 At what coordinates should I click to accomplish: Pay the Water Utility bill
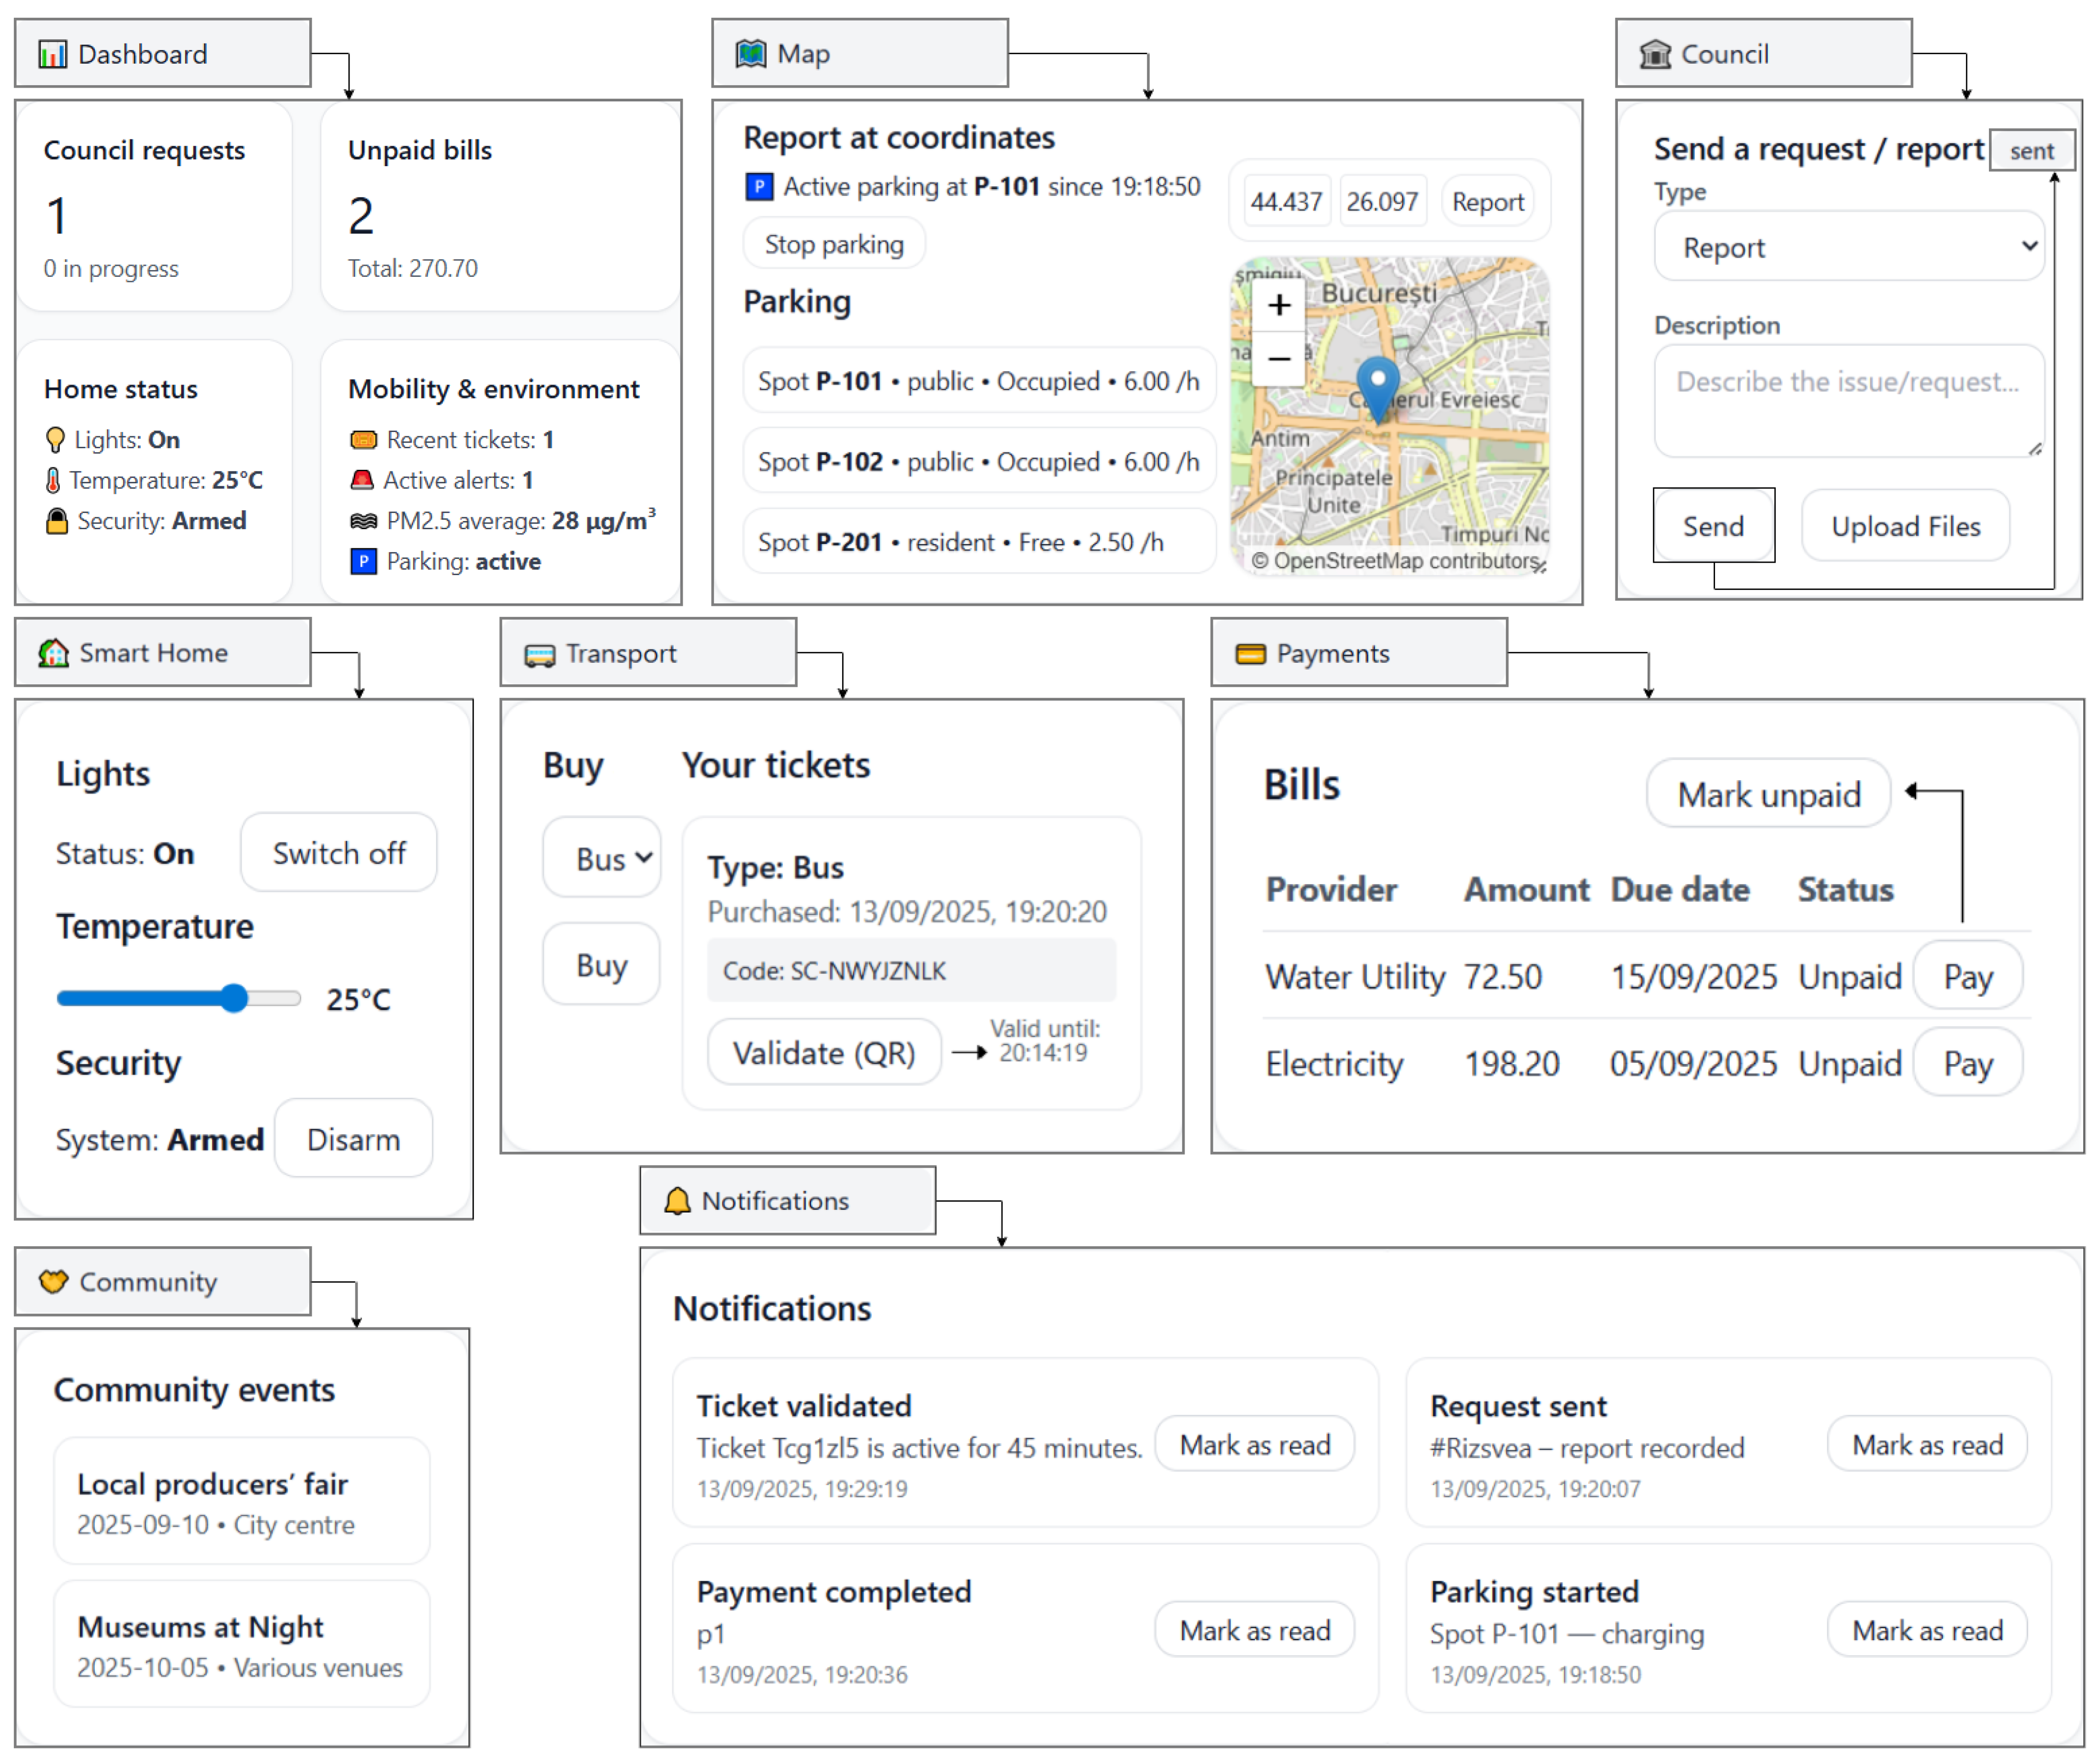pos(1967,976)
